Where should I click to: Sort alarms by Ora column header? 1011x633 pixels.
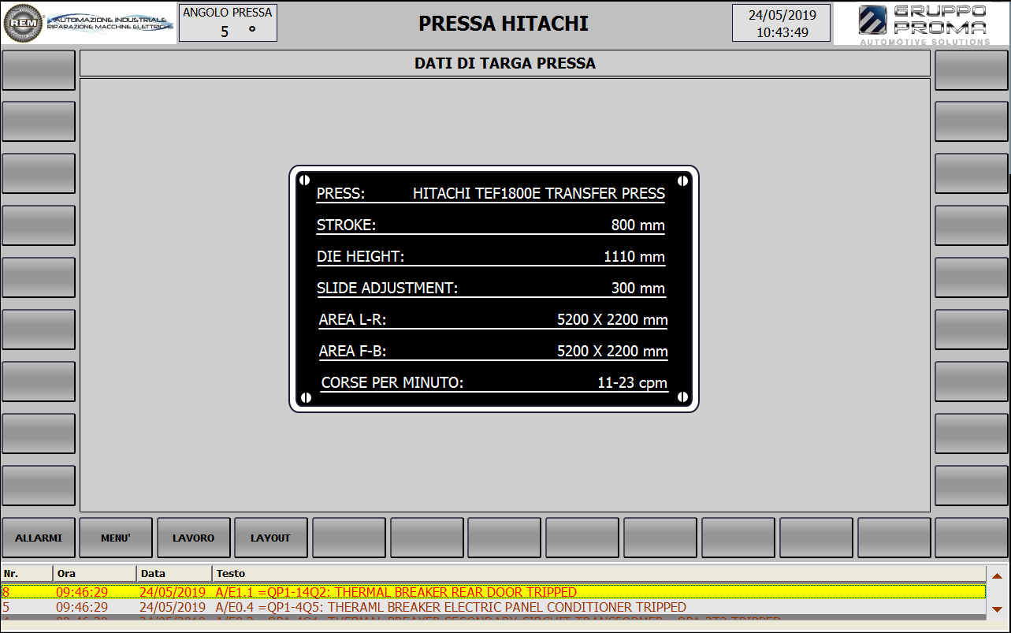click(95, 573)
